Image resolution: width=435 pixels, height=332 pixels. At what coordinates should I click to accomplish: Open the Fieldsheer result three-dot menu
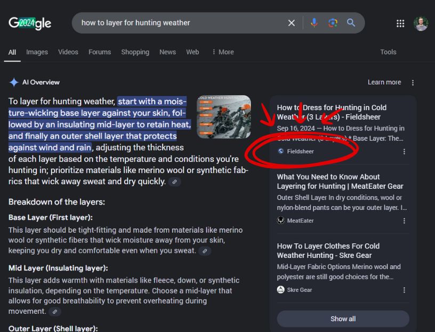(404, 152)
